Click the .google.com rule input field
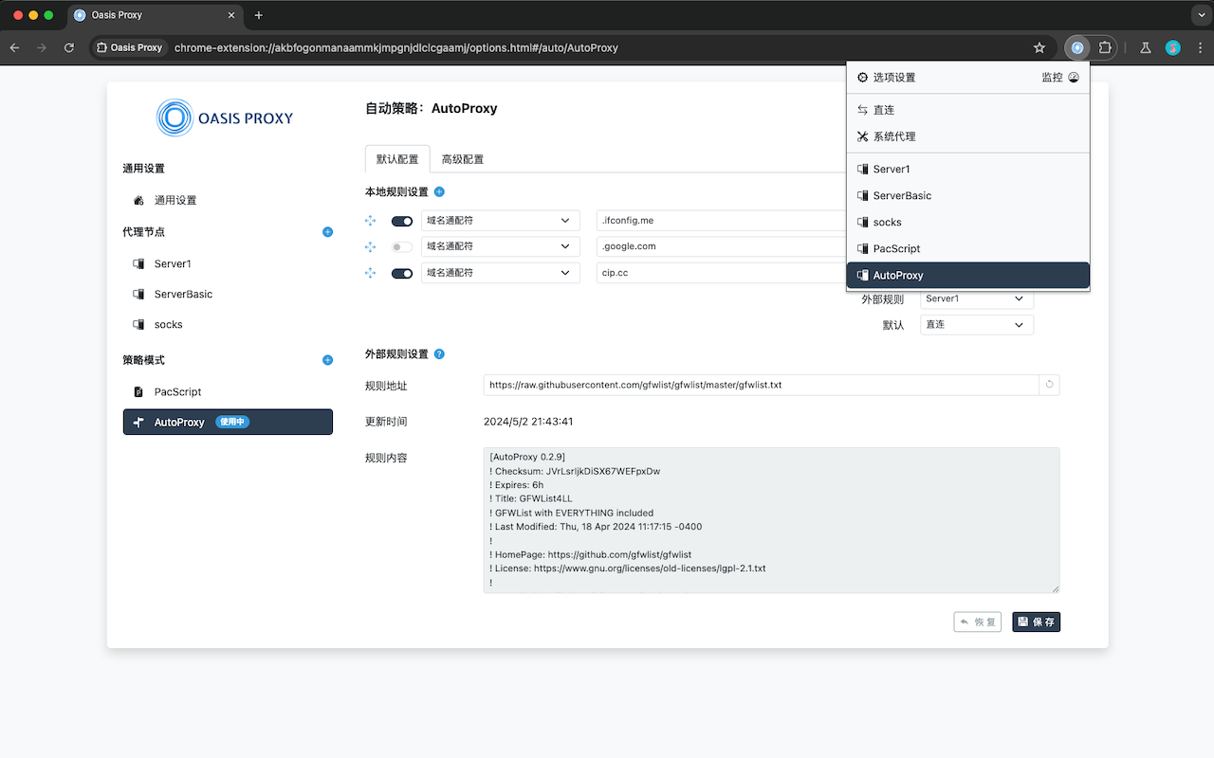1214x758 pixels. (x=721, y=246)
